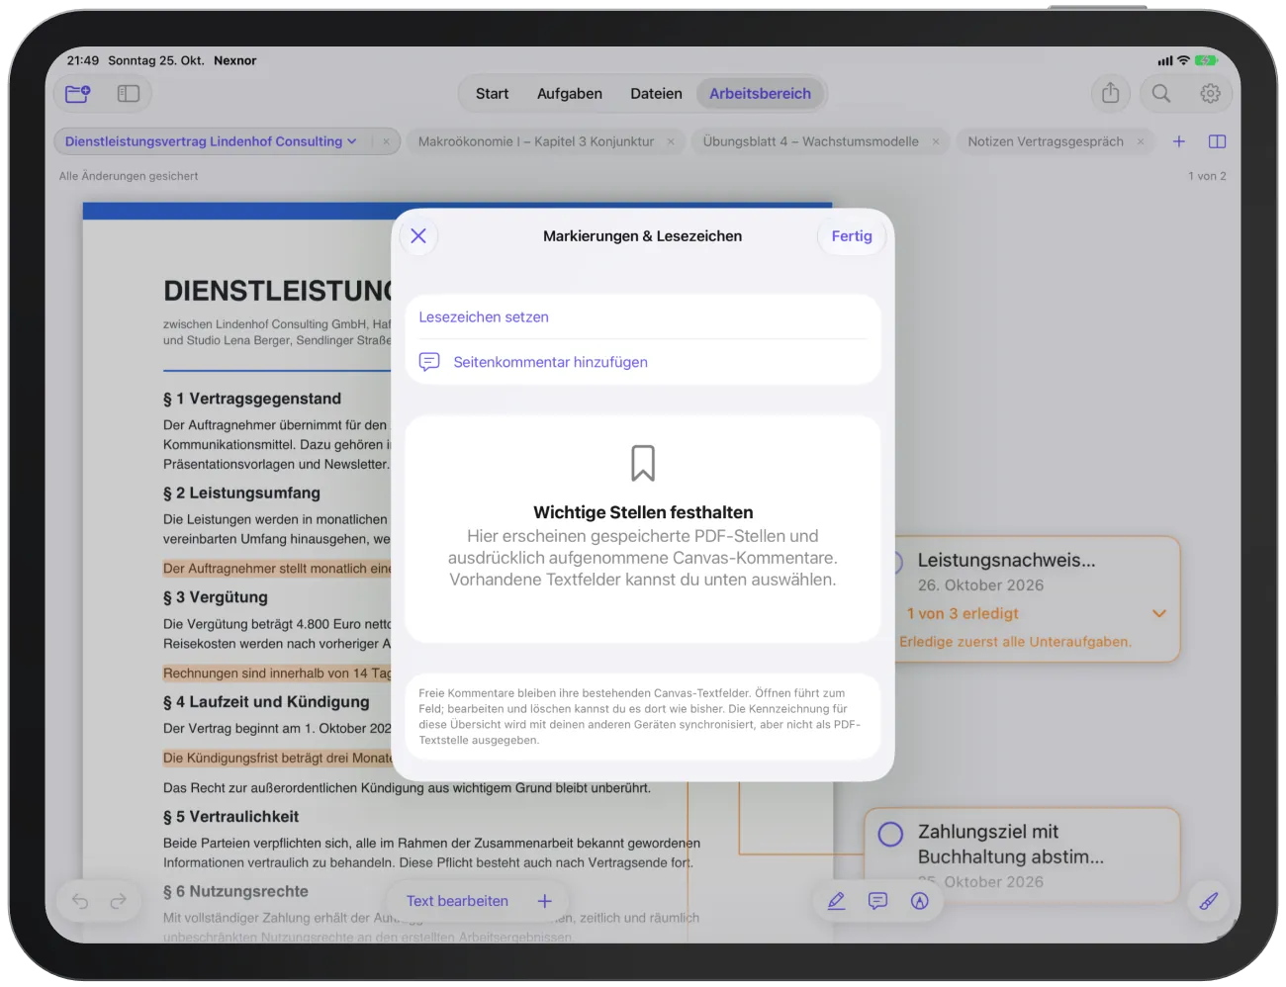The width and height of the screenshot is (1286, 987).
Task: Open the brush tool floating button
Action: pyautogui.click(x=1209, y=901)
